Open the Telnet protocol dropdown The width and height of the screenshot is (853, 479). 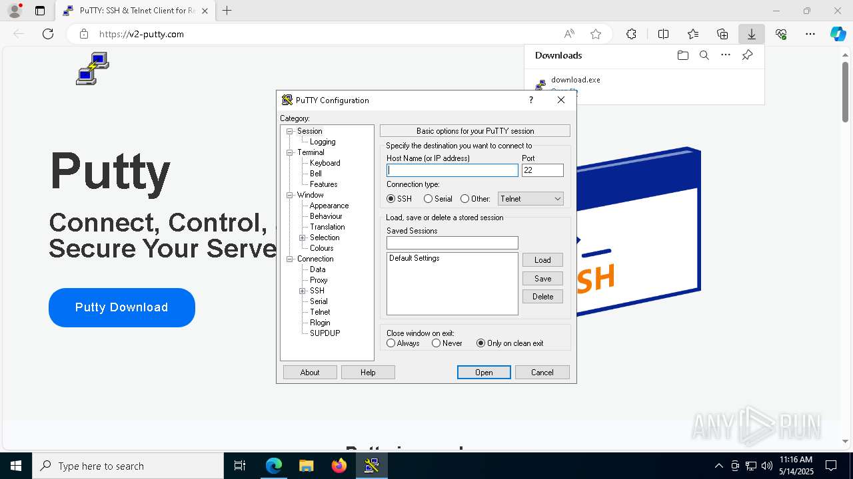(530, 199)
